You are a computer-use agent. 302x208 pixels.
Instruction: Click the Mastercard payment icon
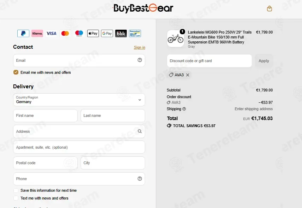point(65,33)
